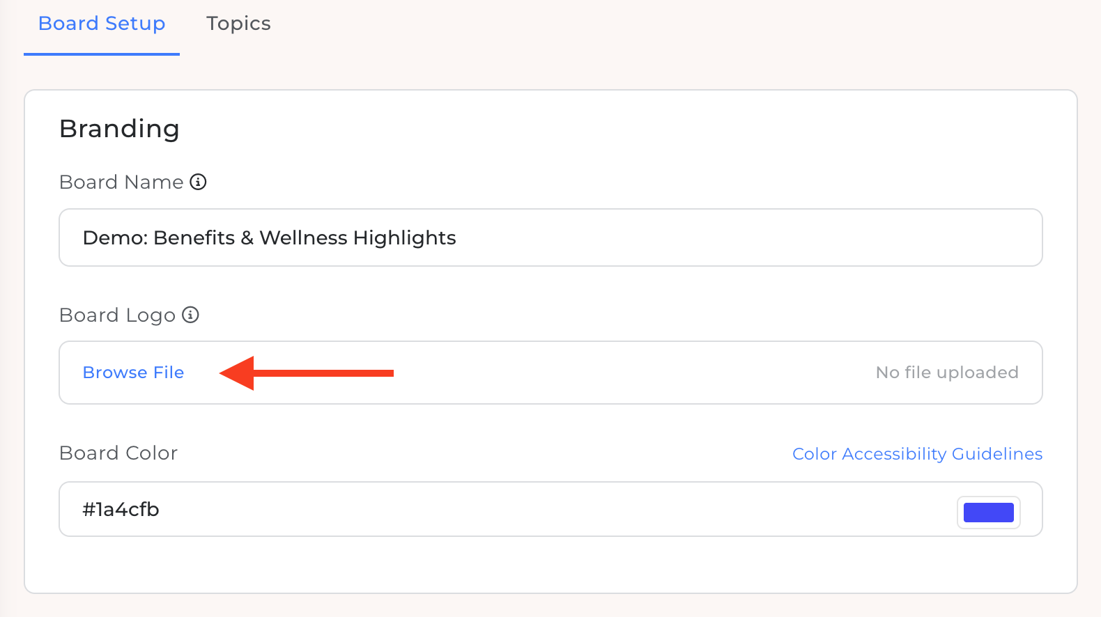Click inside the Board Logo upload box
This screenshot has height=617, width=1101.
click(550, 373)
